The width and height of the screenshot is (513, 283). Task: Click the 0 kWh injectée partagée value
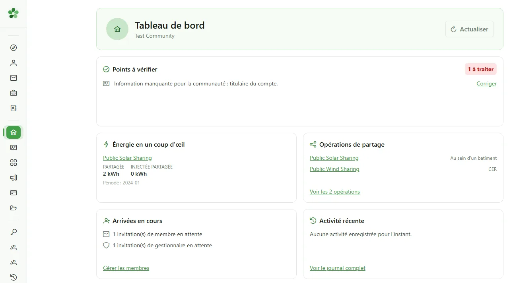click(139, 174)
